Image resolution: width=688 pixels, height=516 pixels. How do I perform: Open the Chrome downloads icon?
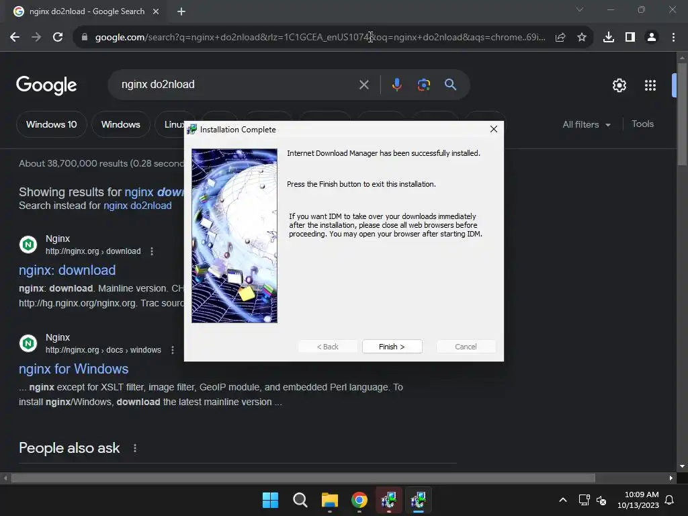click(x=609, y=38)
